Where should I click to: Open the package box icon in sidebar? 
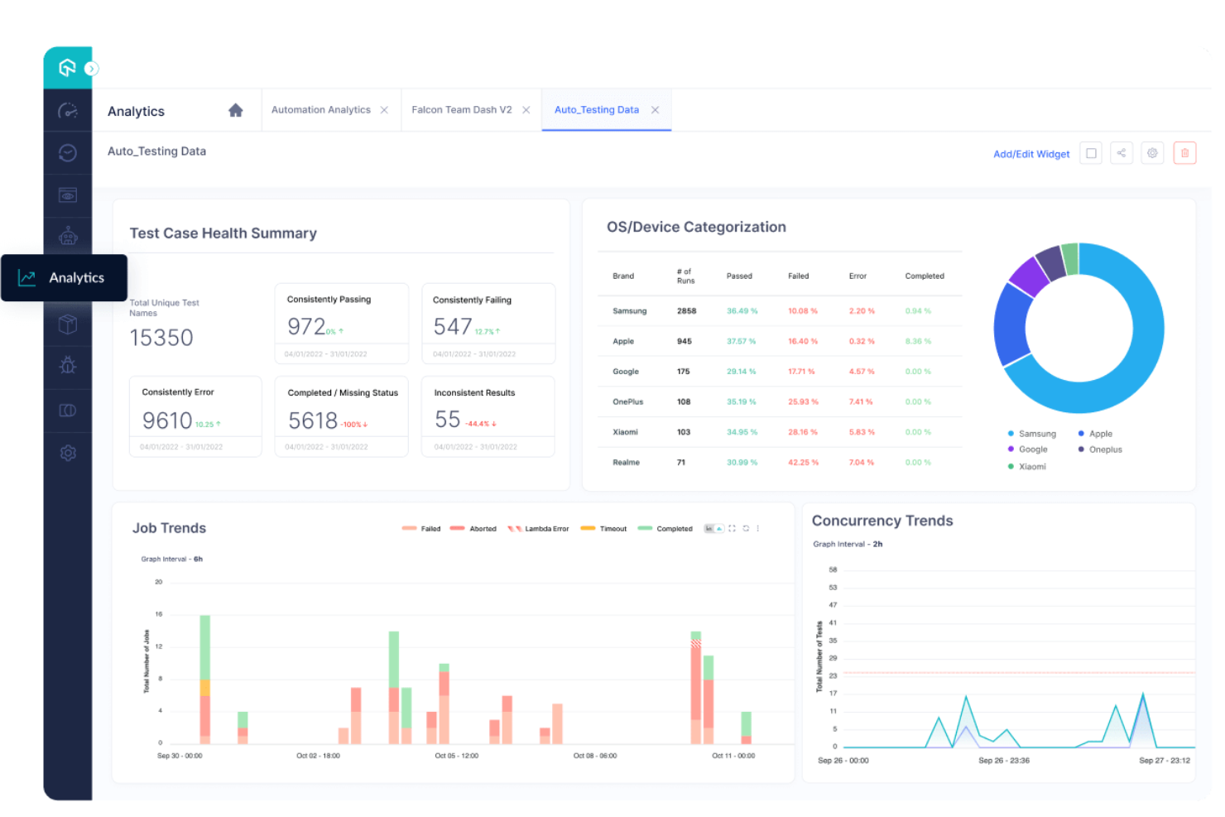[68, 324]
